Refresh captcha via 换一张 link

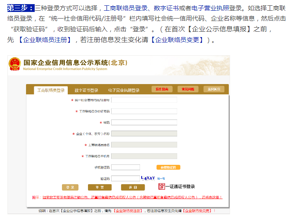(x=161, y=178)
